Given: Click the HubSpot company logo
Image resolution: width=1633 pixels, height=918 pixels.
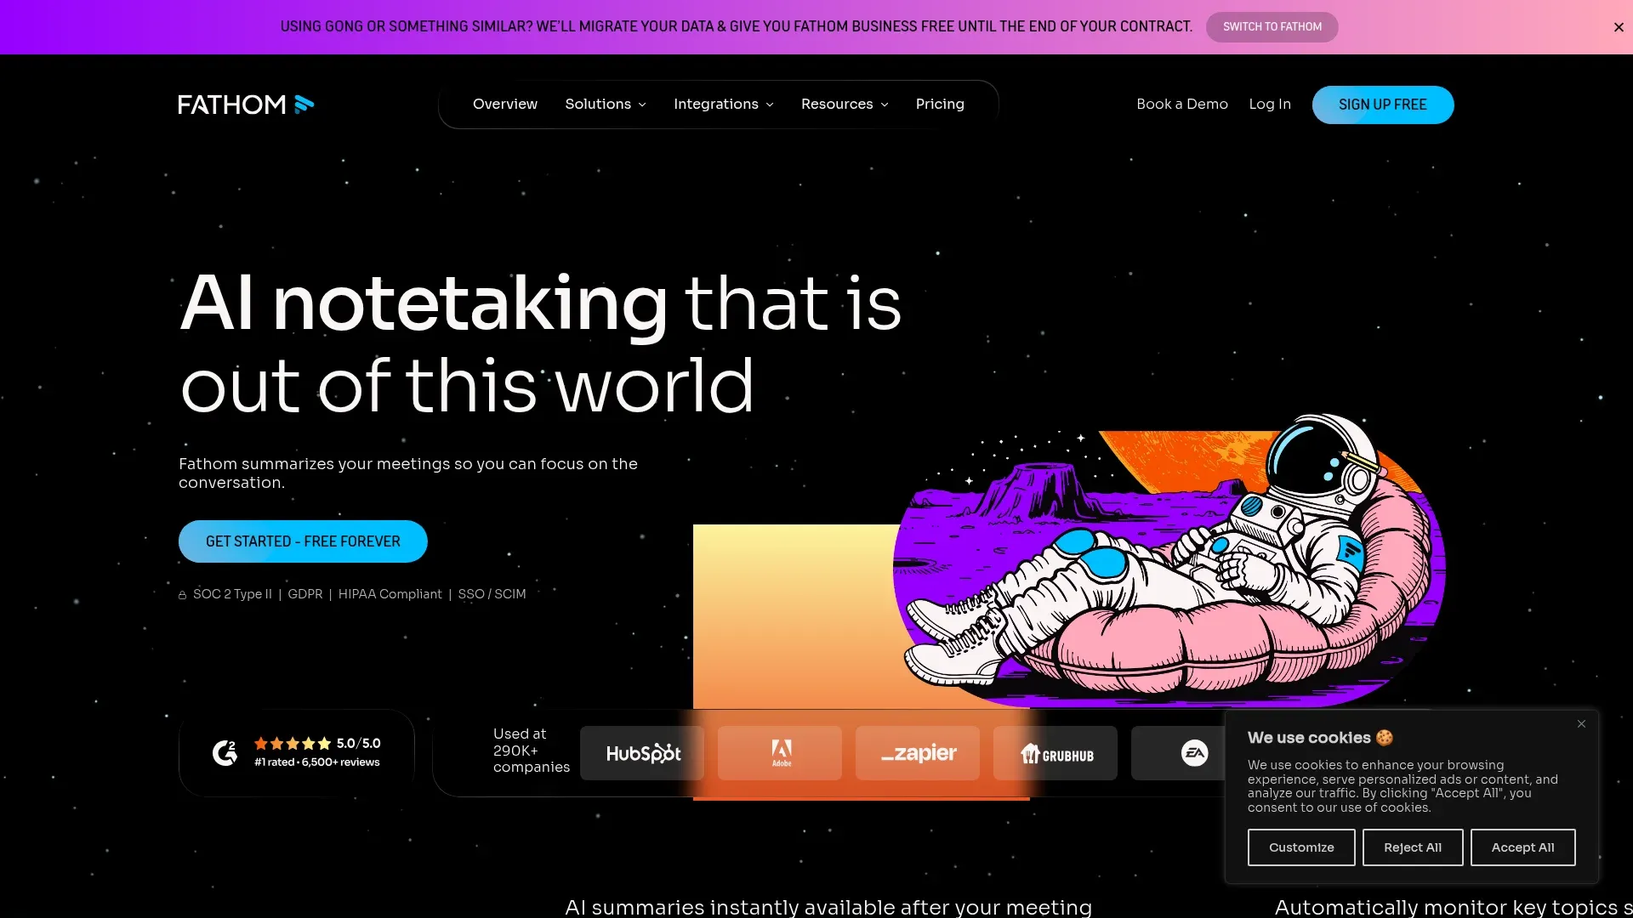Looking at the screenshot, I should (x=642, y=753).
